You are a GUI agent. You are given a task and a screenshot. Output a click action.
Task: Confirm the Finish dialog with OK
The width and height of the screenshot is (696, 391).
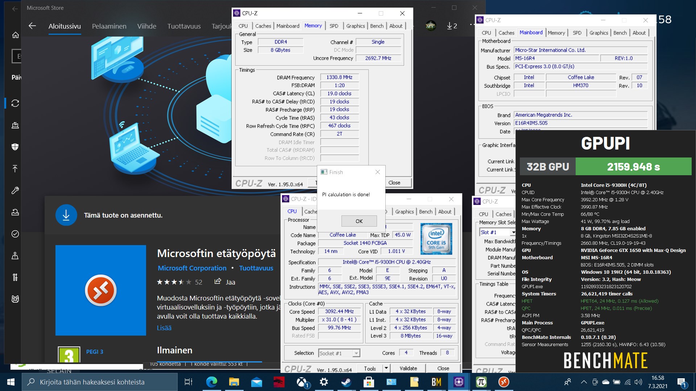point(359,221)
